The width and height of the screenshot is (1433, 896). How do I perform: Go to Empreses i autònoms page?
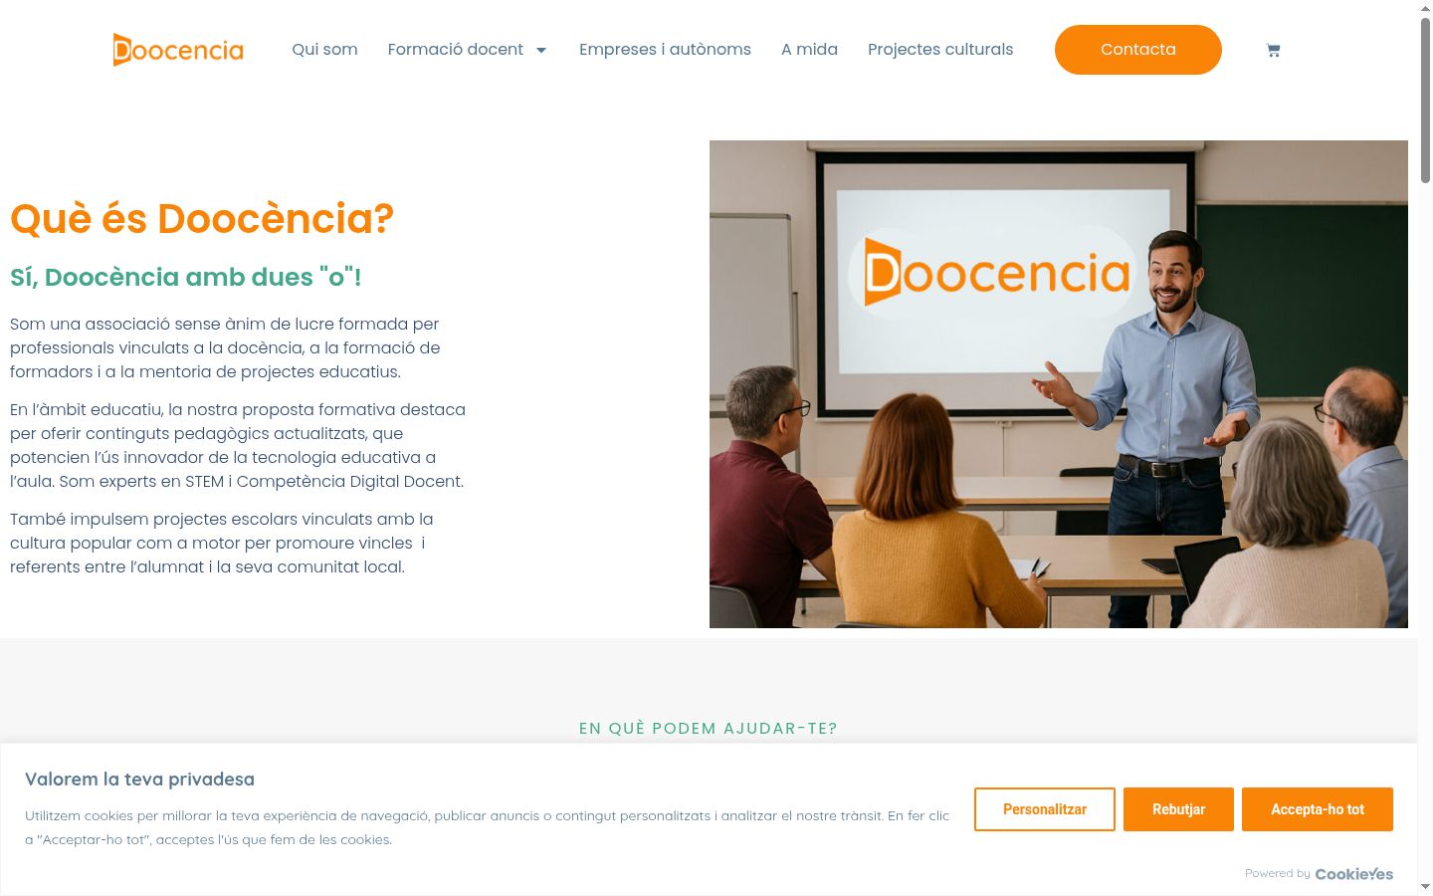tap(665, 50)
